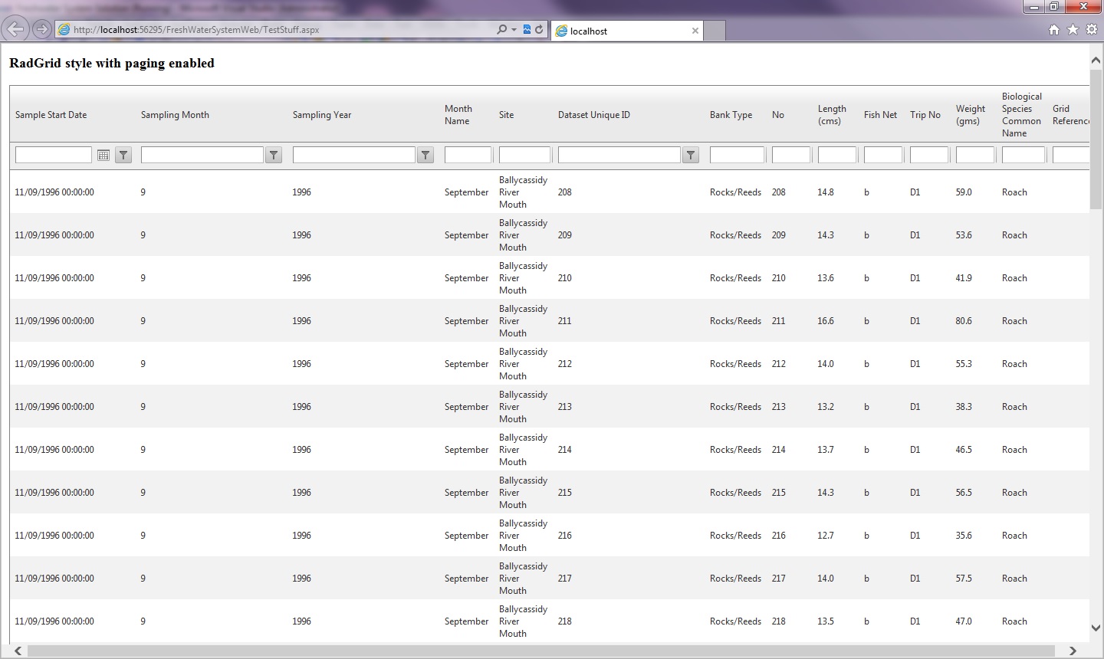1104x659 pixels.
Task: Focus the Dataset Unique ID filter box
Action: (619, 155)
